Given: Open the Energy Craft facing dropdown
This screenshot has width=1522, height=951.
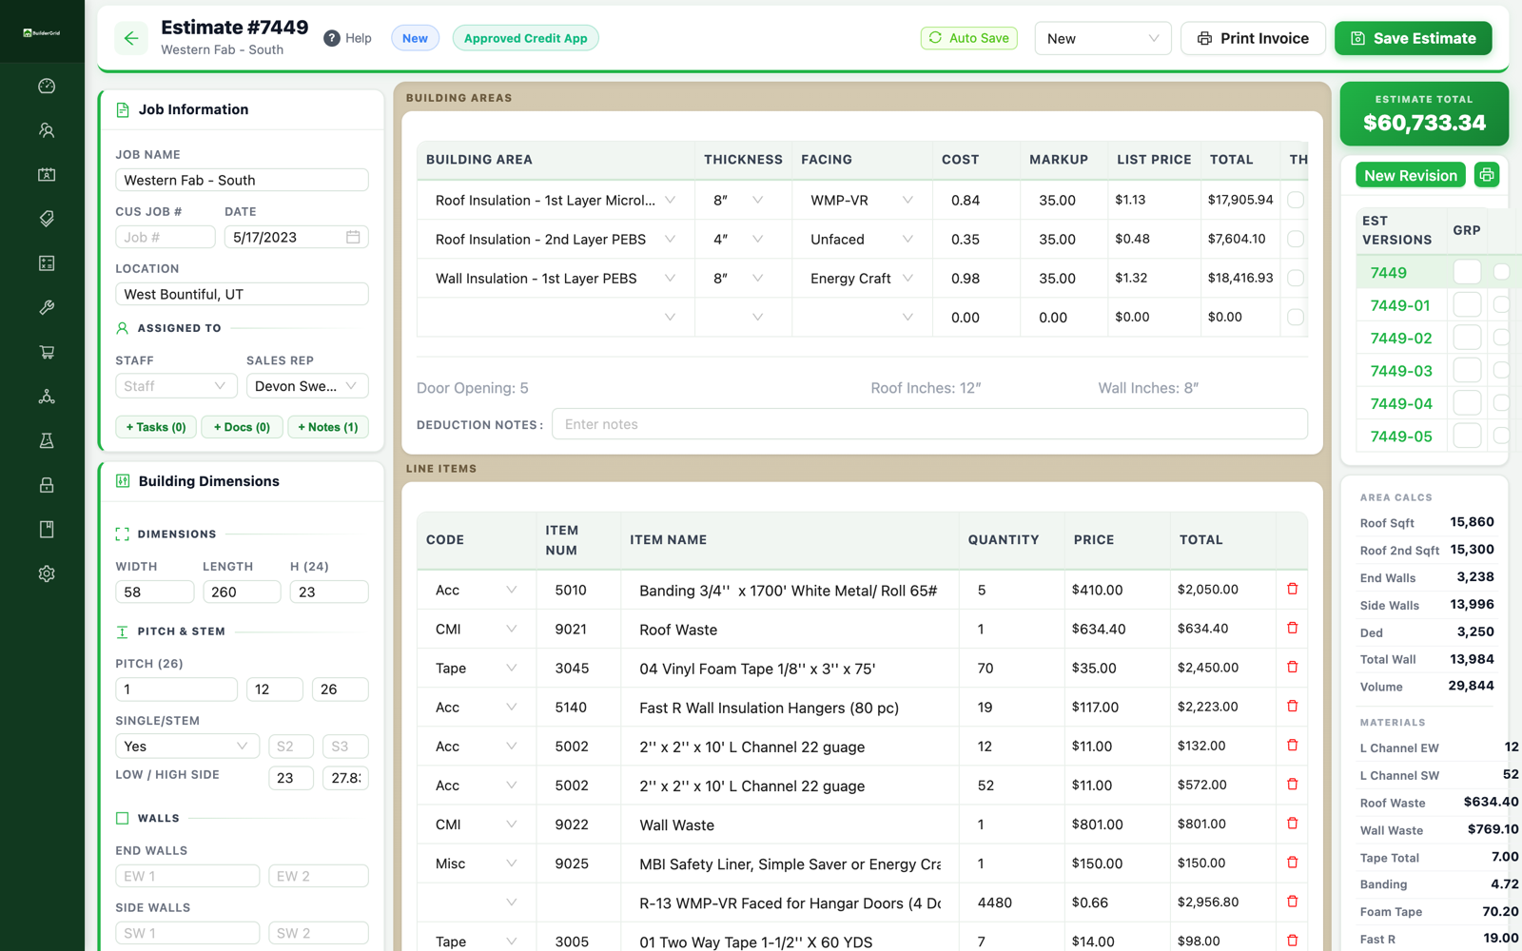Looking at the screenshot, I should [x=862, y=278].
